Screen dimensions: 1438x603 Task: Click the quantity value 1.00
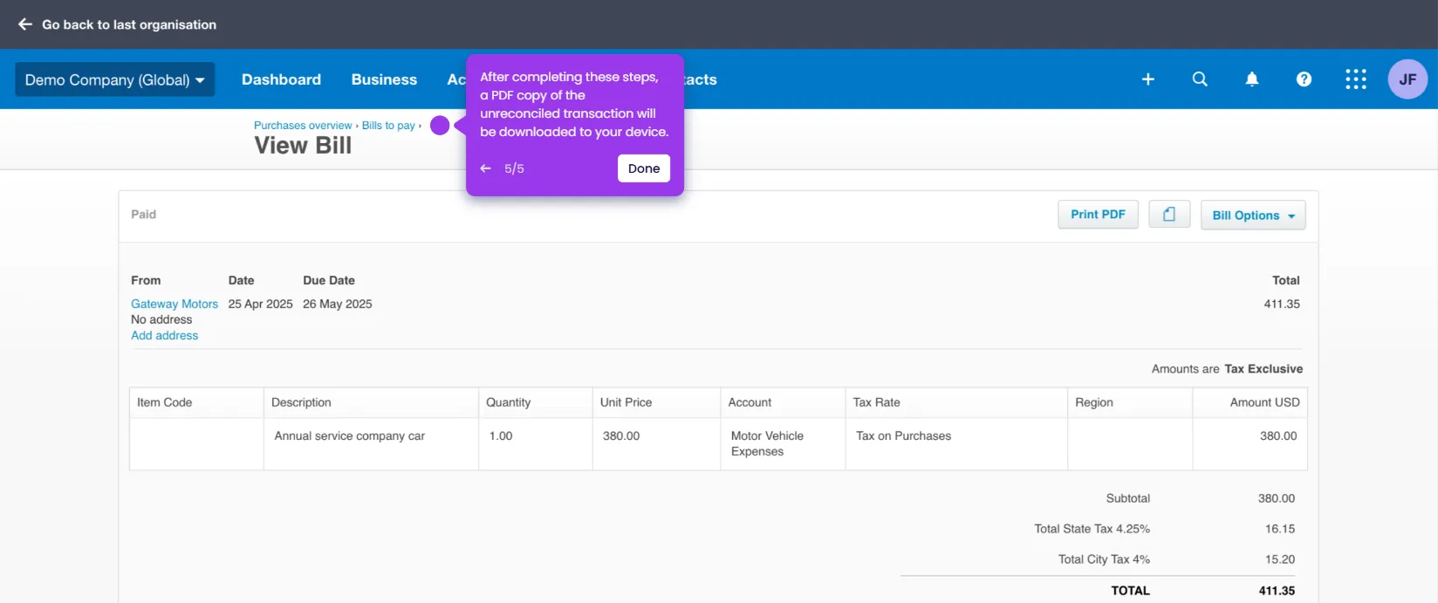(501, 435)
